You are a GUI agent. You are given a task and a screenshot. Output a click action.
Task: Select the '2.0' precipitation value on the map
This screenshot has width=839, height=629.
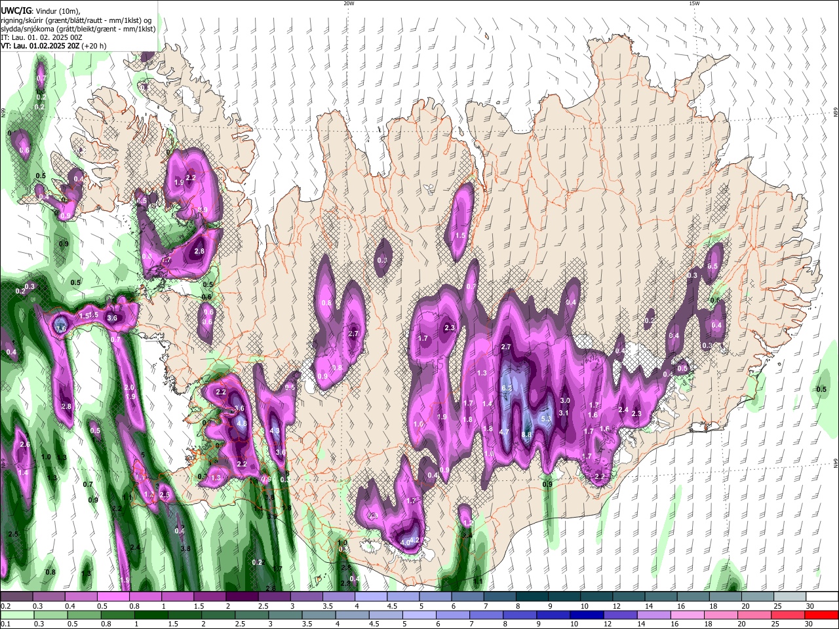click(129, 388)
